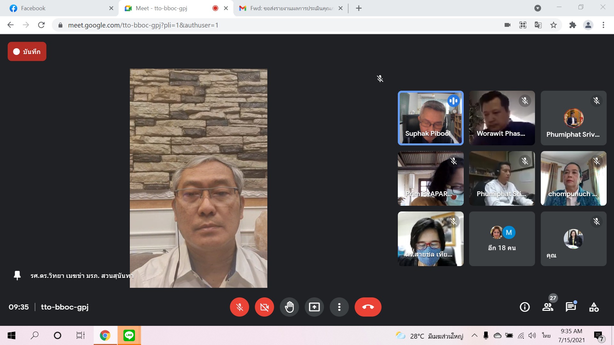Open LINE app from the taskbar

click(x=129, y=335)
